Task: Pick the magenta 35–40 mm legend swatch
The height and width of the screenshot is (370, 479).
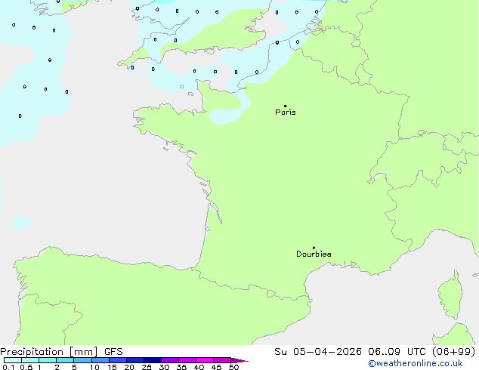Action: 187,360
